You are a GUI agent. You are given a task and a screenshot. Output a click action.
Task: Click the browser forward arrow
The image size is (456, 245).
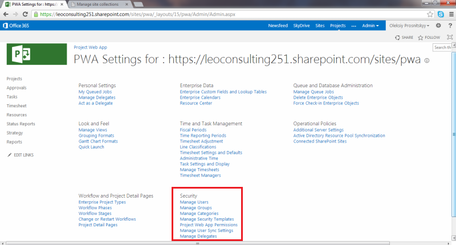pyautogui.click(x=15, y=14)
